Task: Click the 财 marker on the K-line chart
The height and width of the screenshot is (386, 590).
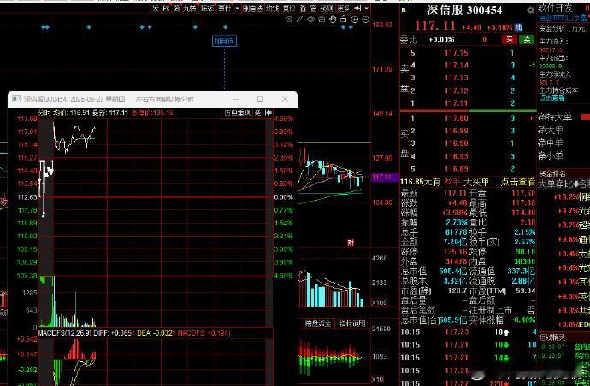Action: coord(351,243)
